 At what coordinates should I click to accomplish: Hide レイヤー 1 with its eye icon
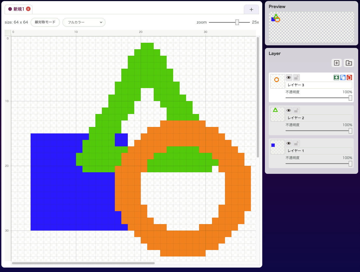(x=289, y=143)
